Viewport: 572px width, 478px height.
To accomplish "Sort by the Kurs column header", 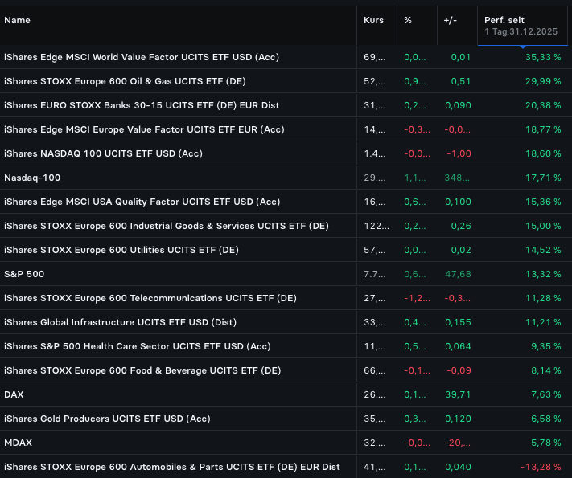I will (x=373, y=20).
